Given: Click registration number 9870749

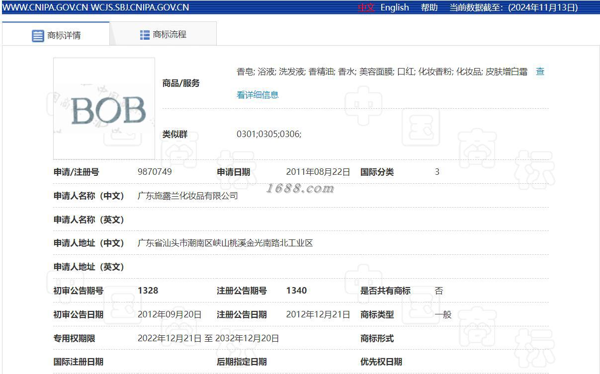Looking at the screenshot, I should pyautogui.click(x=155, y=172).
